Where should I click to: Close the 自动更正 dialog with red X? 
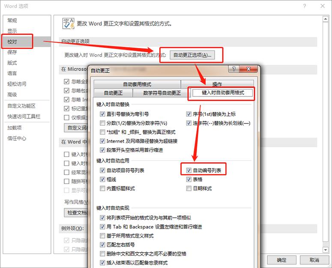[248, 69]
